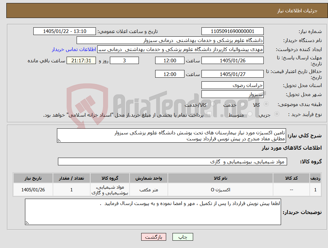Click the اکسیژن O item name cell

220,190
